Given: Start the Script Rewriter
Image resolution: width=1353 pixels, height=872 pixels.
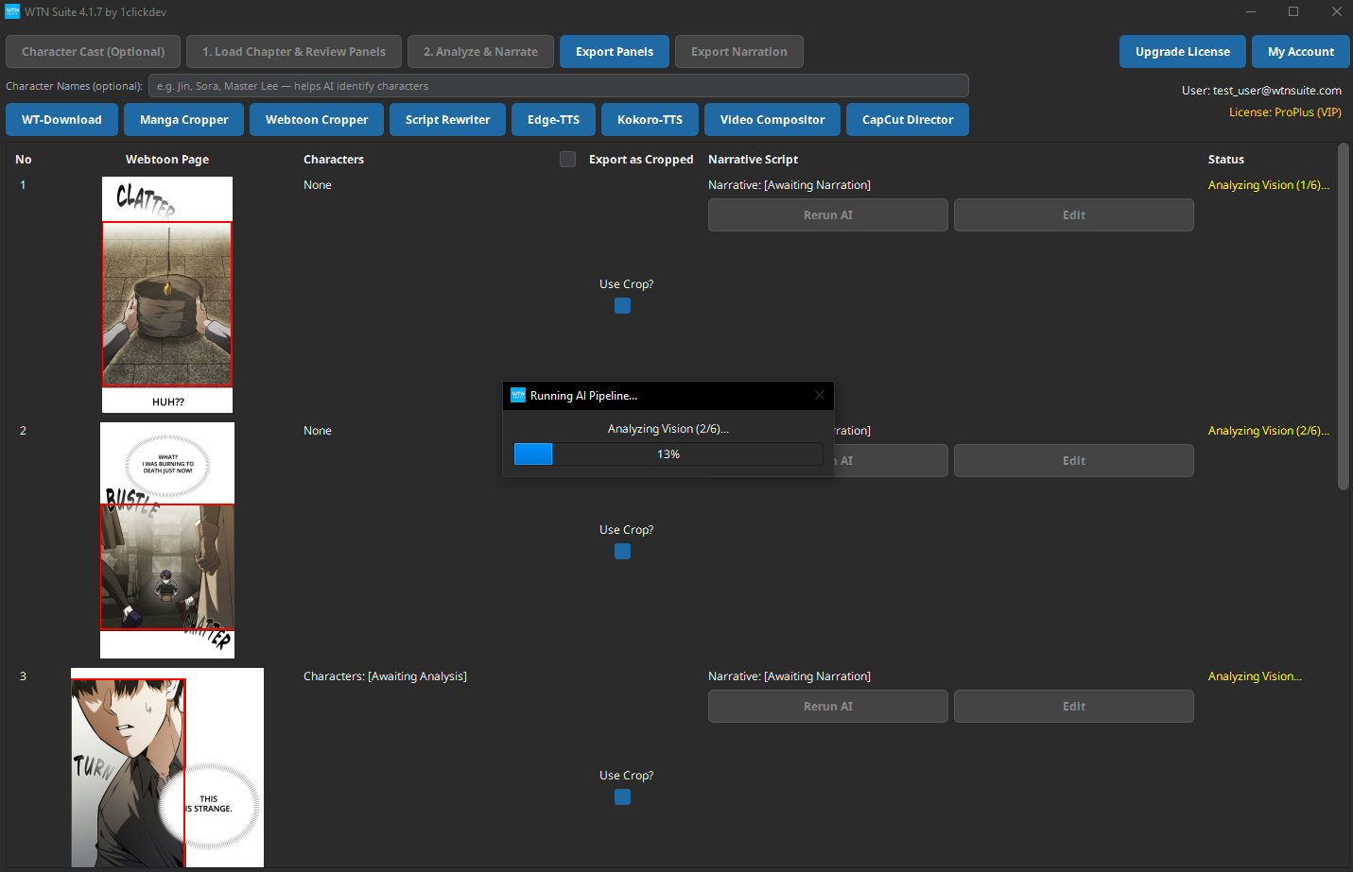Looking at the screenshot, I should tap(447, 119).
